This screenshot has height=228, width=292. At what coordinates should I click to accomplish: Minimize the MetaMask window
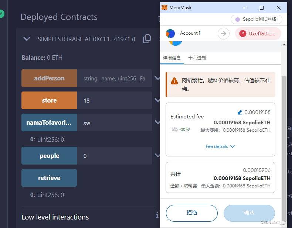pos(245,8)
